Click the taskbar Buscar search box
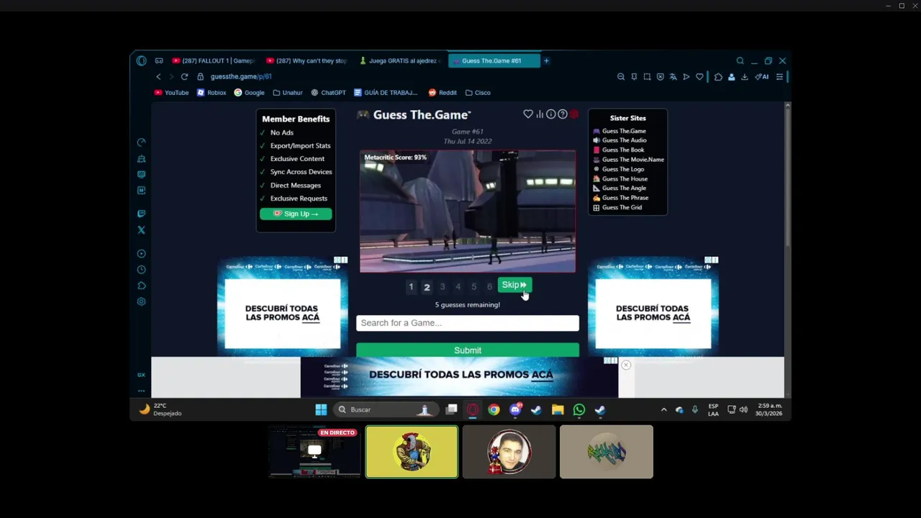The image size is (921, 518). point(386,409)
